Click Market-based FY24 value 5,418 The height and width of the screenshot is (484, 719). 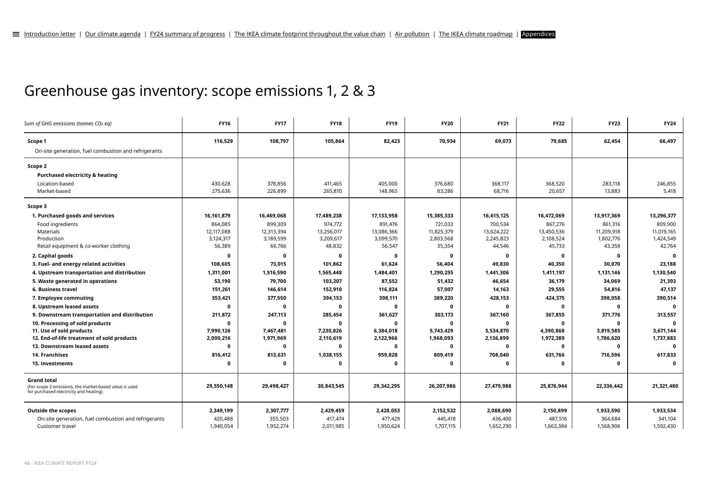[669, 191]
